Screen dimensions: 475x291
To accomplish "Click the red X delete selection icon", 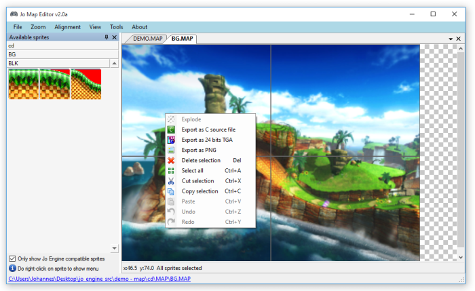I will click(x=171, y=161).
